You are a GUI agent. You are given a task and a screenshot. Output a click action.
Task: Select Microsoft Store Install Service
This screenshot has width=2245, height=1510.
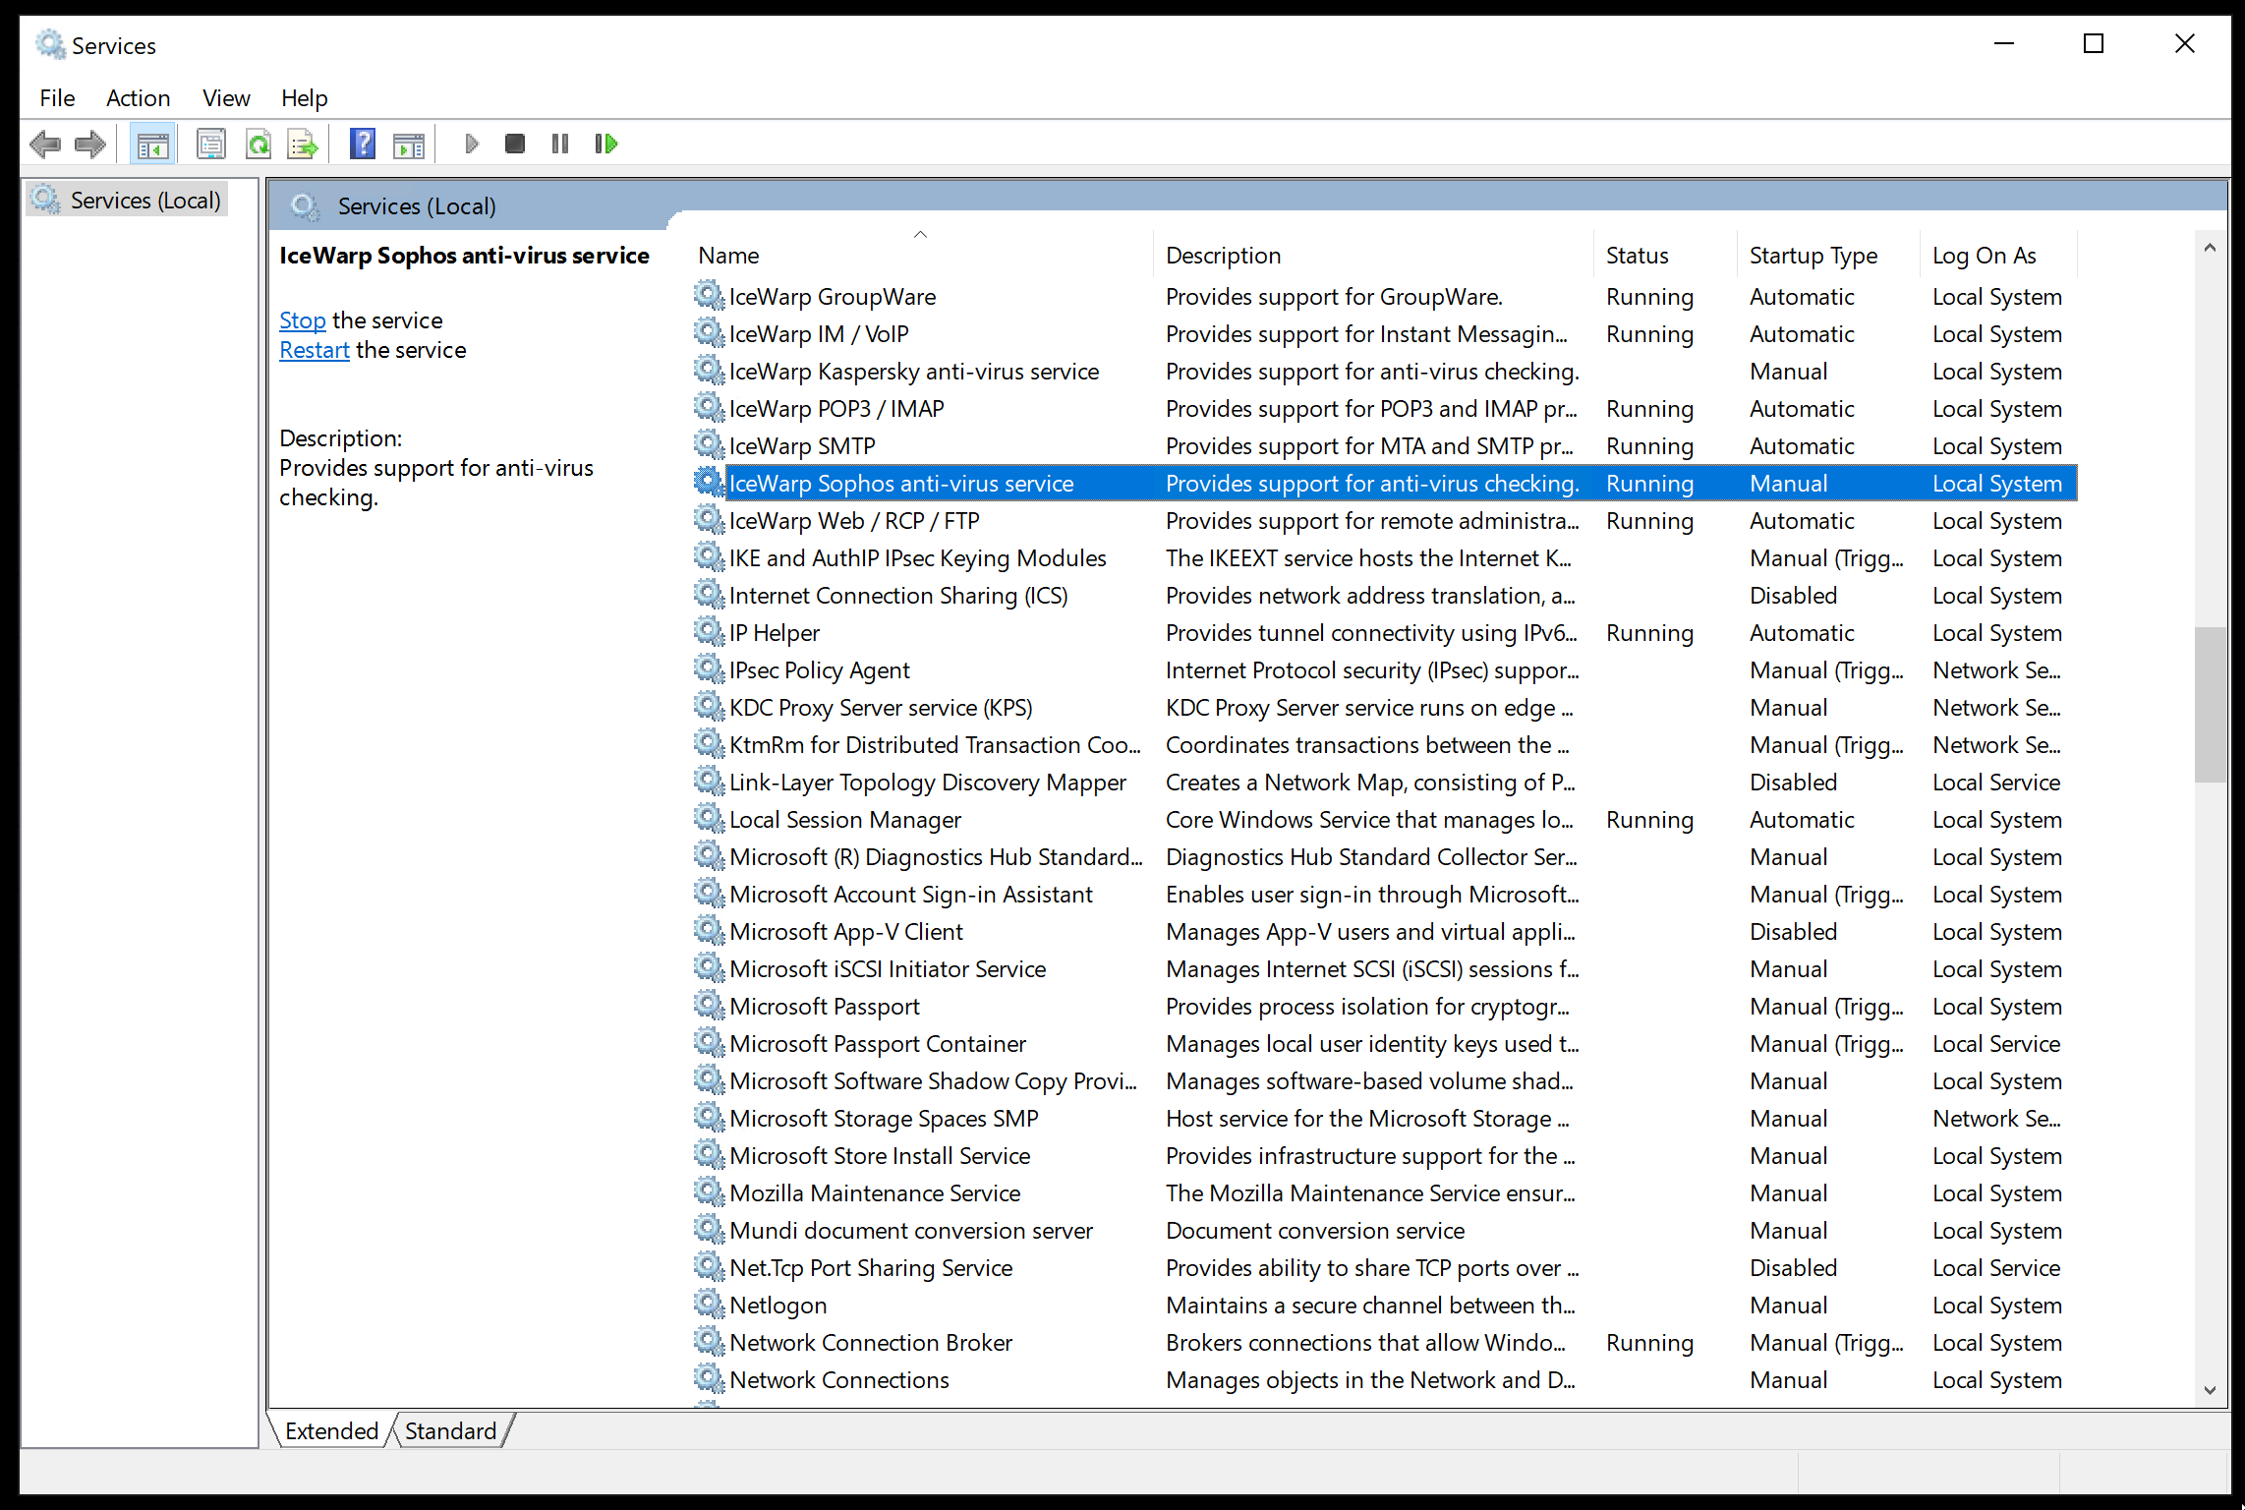click(1384, 1156)
